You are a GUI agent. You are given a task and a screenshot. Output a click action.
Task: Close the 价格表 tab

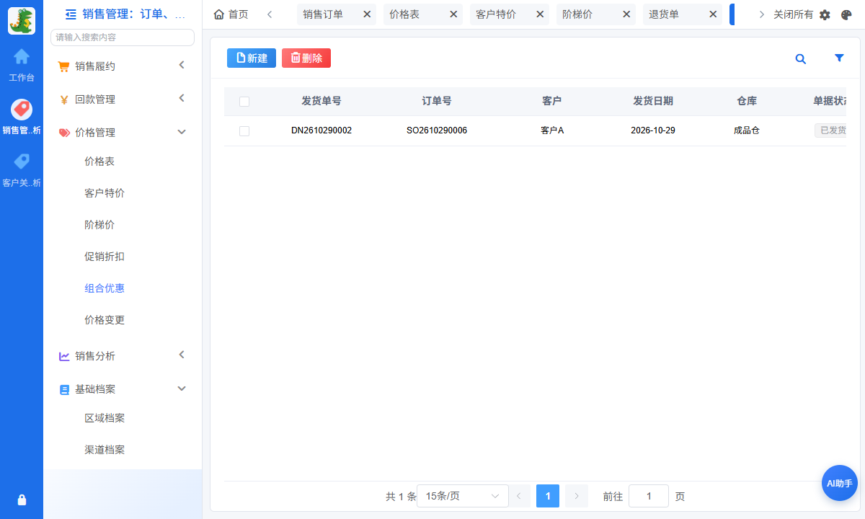click(x=453, y=14)
